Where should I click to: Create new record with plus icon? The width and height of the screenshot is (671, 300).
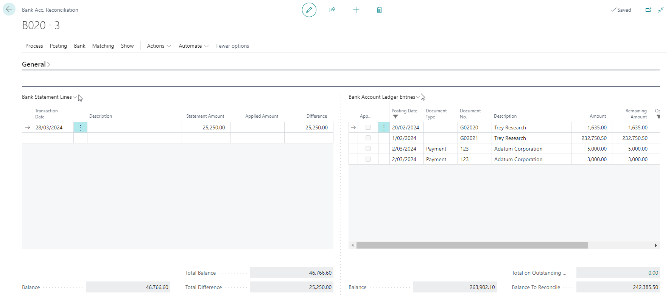[356, 10]
